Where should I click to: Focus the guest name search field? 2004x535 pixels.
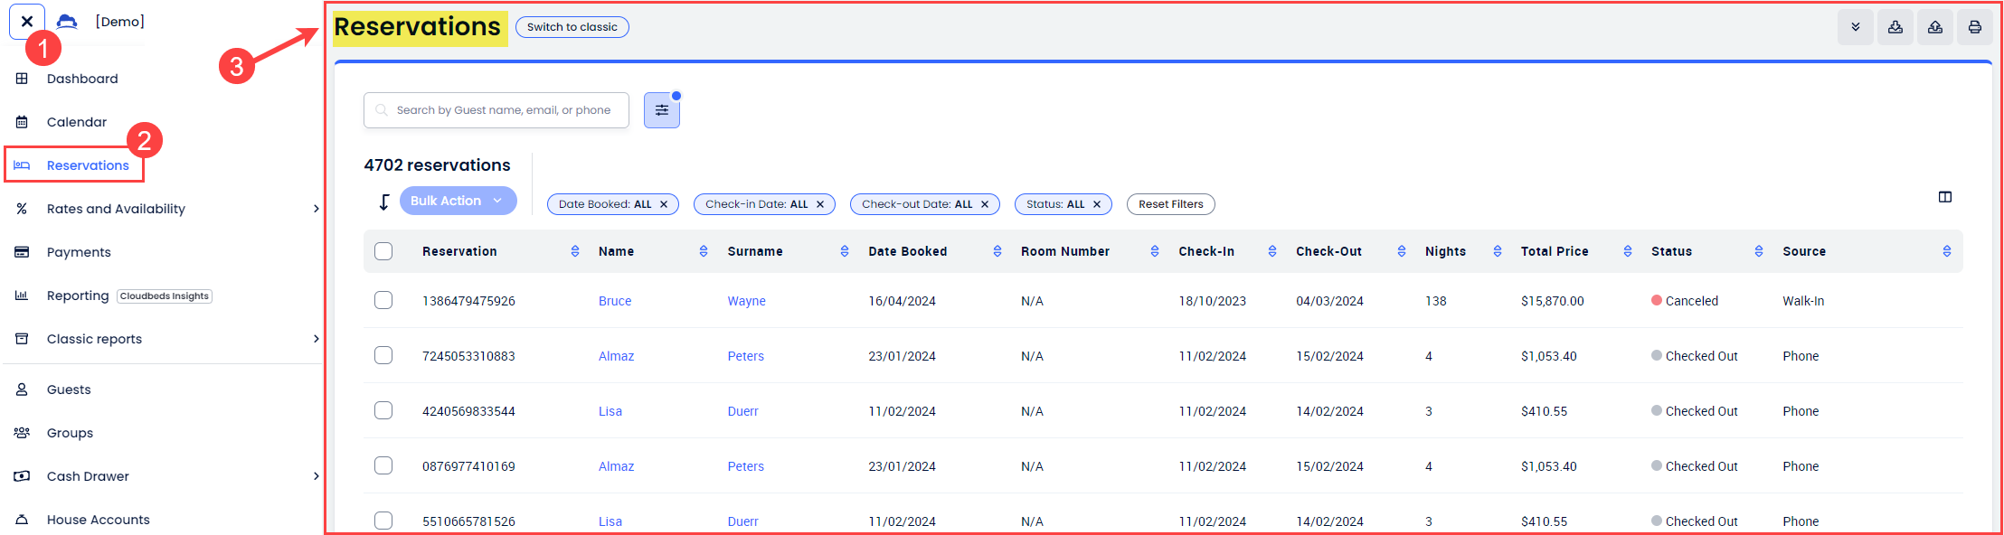(503, 110)
